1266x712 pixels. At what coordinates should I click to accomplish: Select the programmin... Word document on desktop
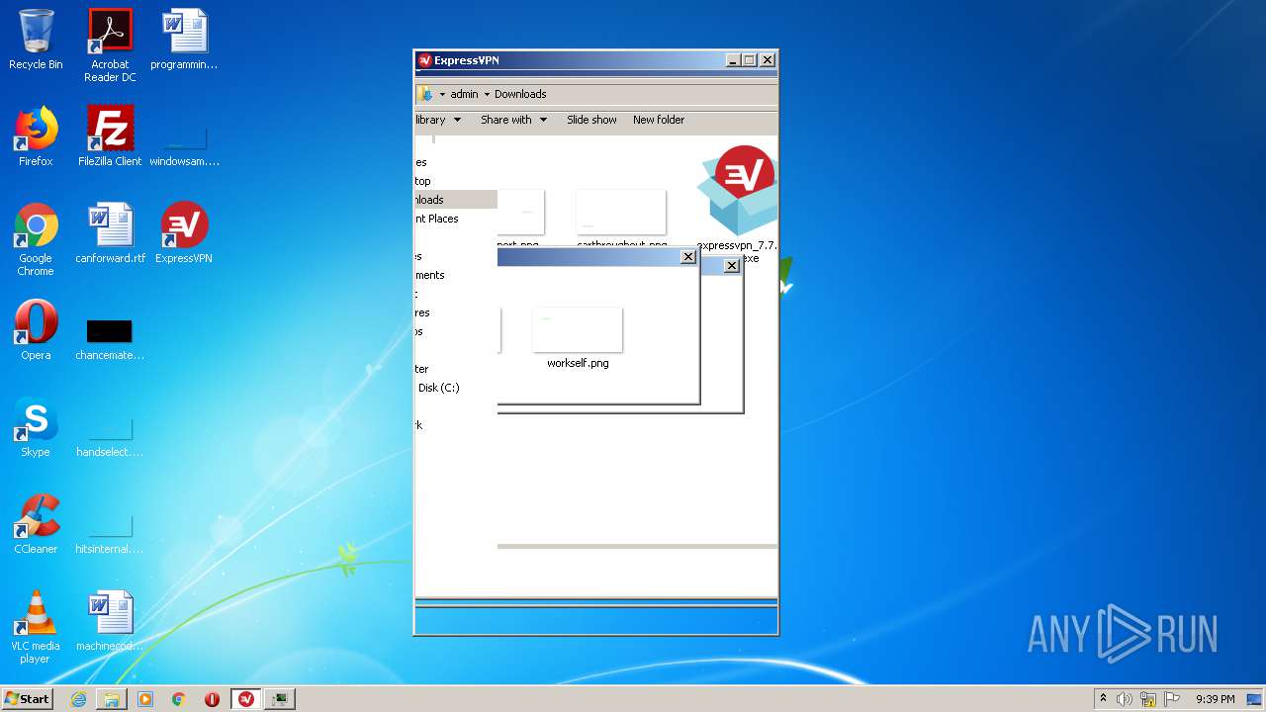184,40
